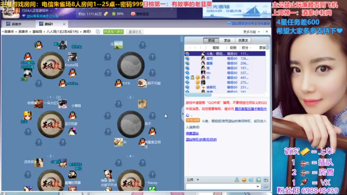Click the font style icon in chat toolbar
This screenshot has width=347, height=195.
point(237,180)
